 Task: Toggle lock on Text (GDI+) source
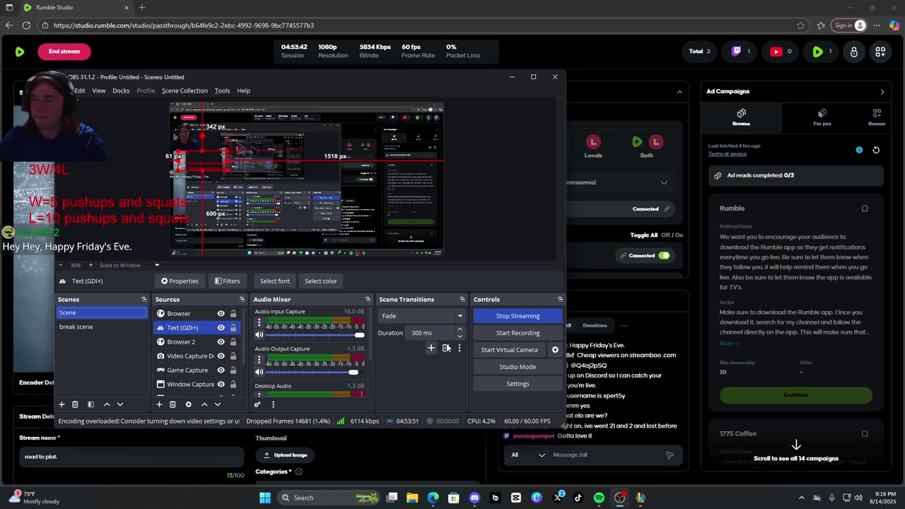click(233, 328)
